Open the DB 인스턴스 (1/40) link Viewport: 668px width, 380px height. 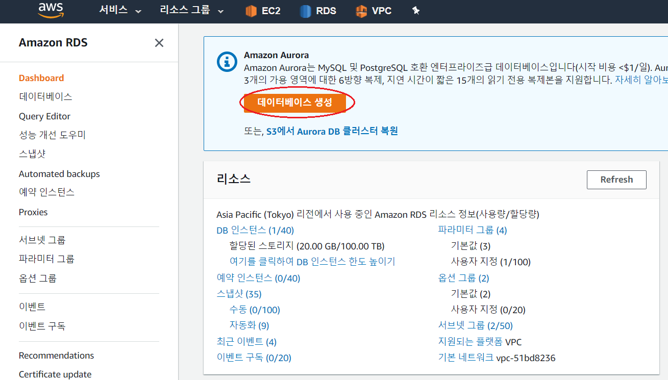coord(255,230)
